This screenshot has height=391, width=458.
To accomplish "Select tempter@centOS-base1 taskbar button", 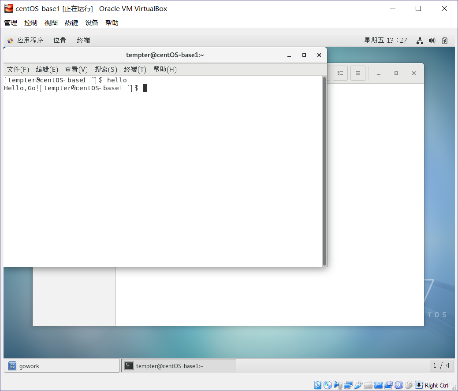I will click(x=179, y=365).
